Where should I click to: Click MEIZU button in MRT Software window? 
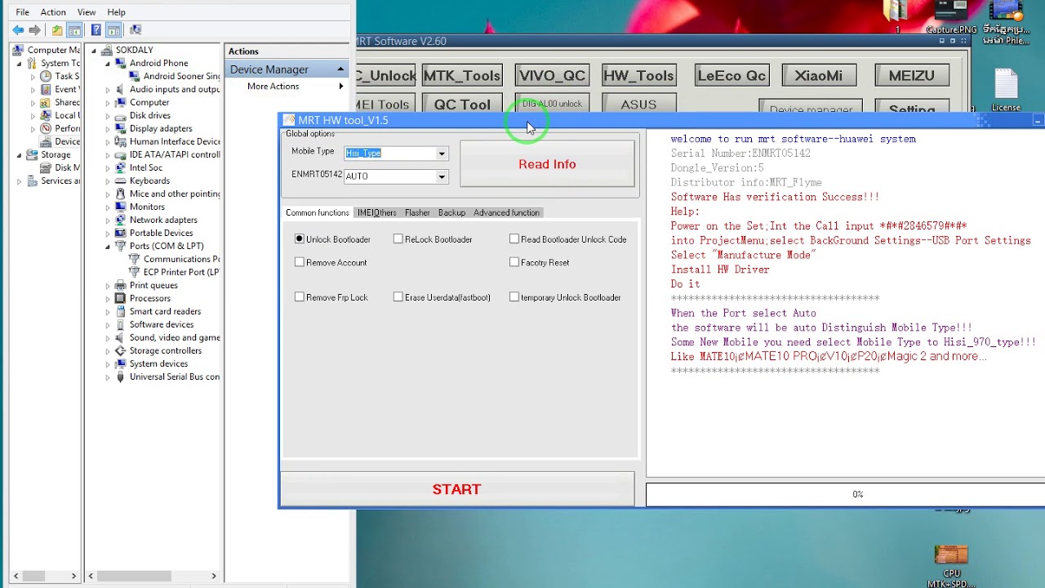(x=911, y=75)
